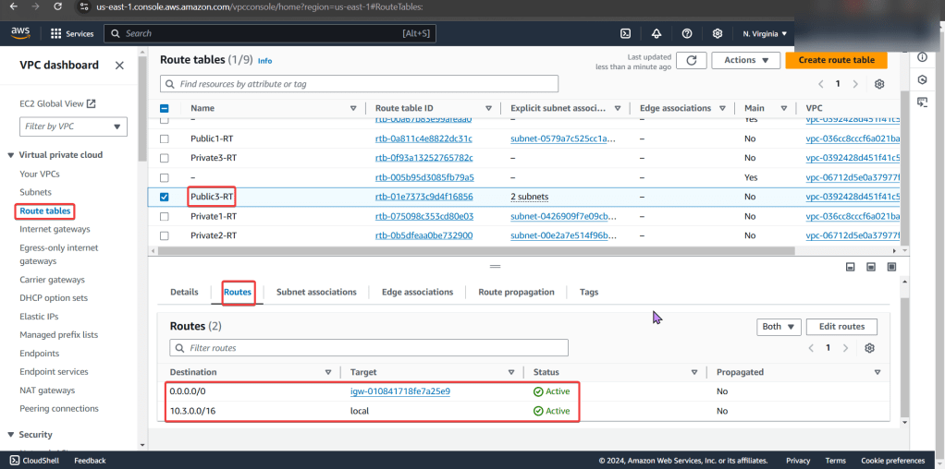Open the notifications bell

click(x=657, y=33)
